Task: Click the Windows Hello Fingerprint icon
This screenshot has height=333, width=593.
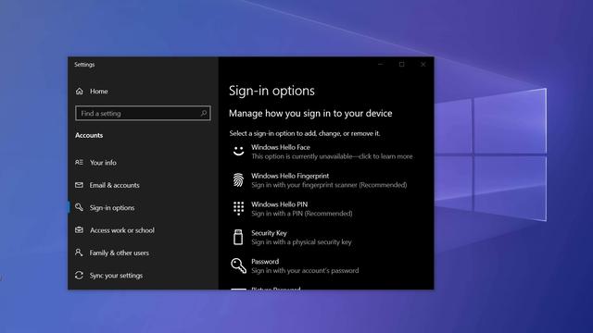Action: point(238,180)
